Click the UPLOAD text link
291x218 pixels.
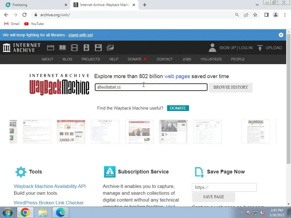point(274,48)
